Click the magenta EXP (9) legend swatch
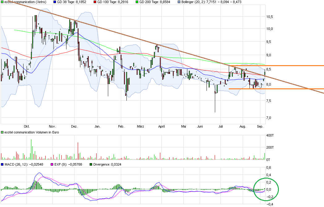The image size is (324, 207). (x=52, y=164)
